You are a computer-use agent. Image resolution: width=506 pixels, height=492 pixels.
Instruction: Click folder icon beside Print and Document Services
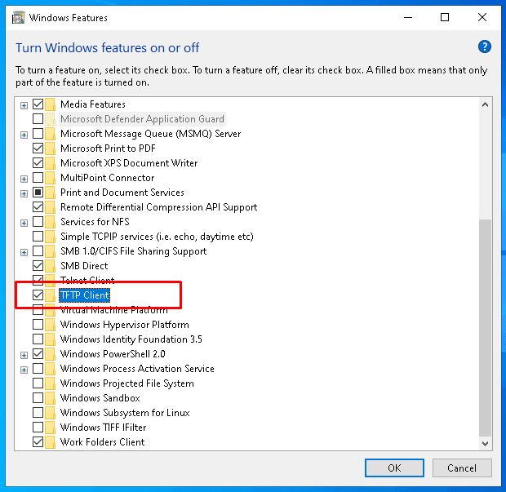pos(50,193)
